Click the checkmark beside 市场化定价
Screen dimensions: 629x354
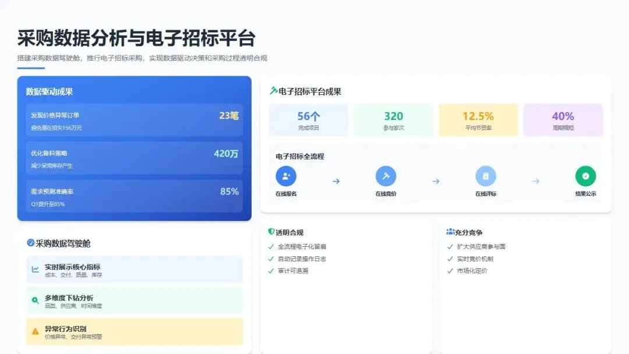click(450, 271)
